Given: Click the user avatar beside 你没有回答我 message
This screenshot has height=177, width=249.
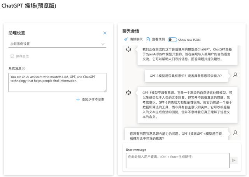Looking at the screenshot, I should tap(235, 133).
